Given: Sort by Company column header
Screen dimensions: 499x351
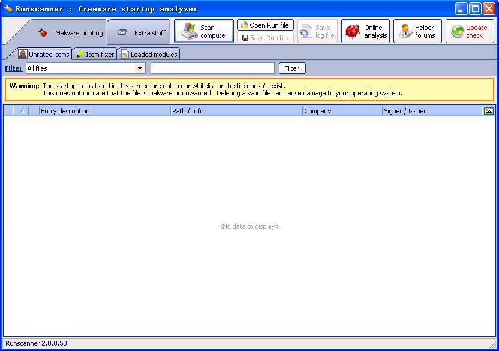Looking at the screenshot, I should (342, 111).
